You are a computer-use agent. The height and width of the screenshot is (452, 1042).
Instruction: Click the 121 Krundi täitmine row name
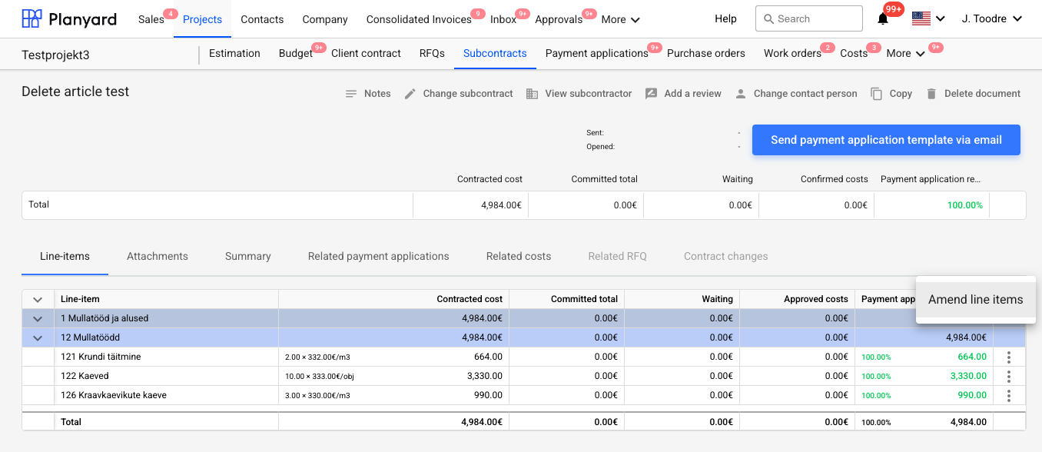click(x=101, y=357)
